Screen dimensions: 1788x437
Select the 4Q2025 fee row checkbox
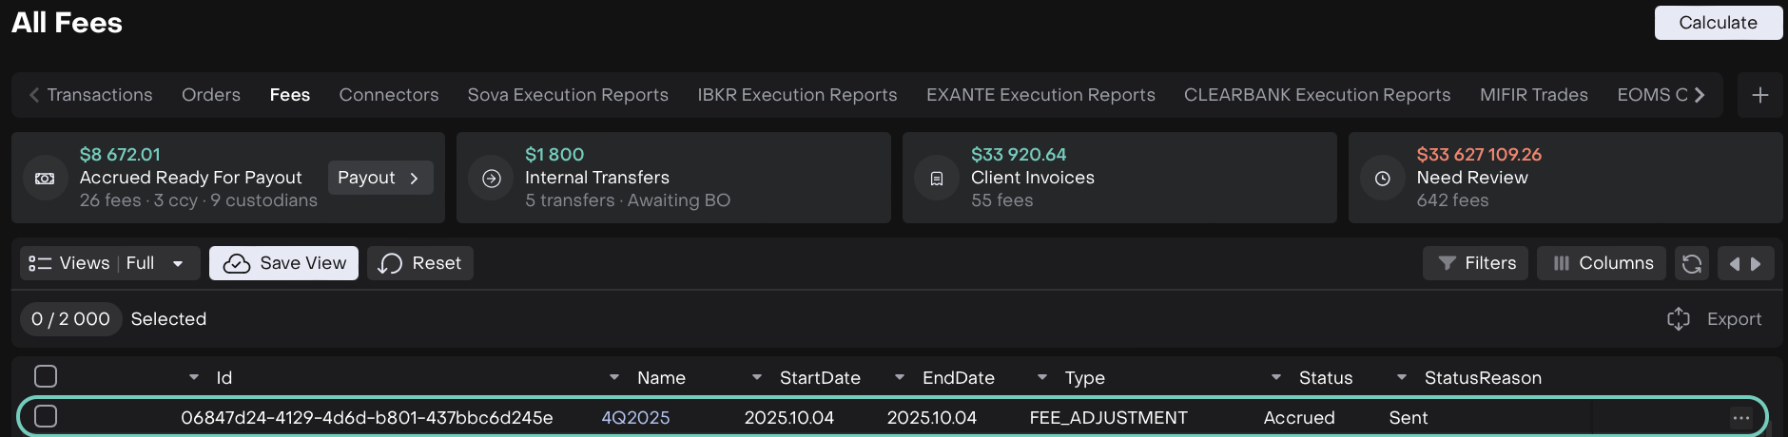pos(46,416)
